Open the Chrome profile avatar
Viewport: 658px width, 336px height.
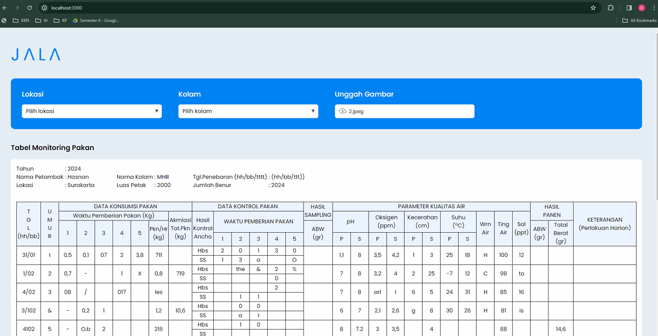(642, 8)
